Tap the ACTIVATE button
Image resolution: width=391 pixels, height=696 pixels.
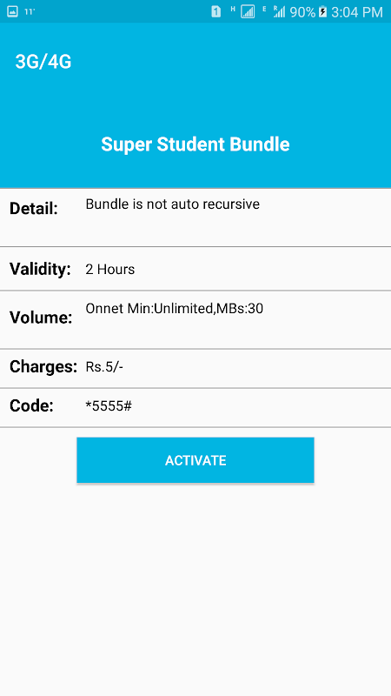[x=195, y=460]
